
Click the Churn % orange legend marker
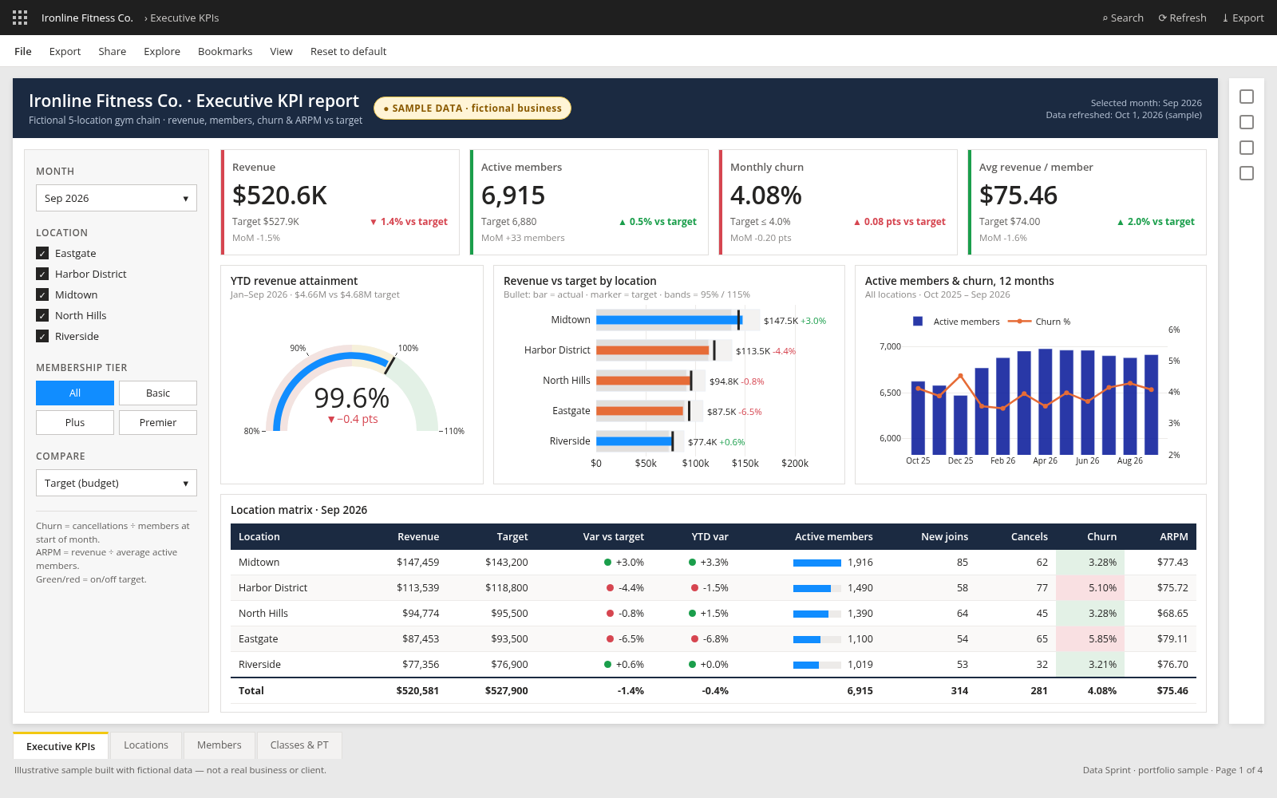(x=1019, y=322)
